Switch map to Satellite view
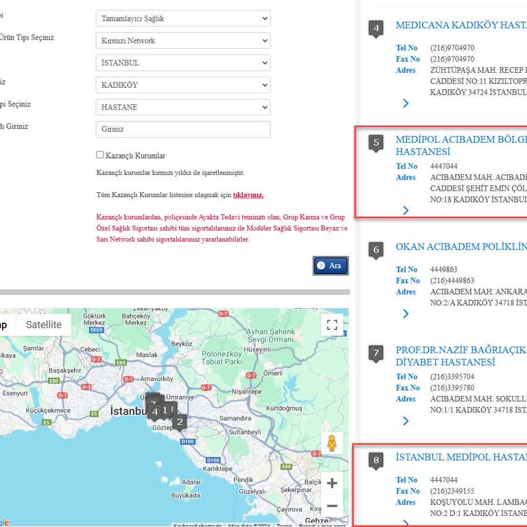The width and height of the screenshot is (527, 527). pyautogui.click(x=44, y=325)
